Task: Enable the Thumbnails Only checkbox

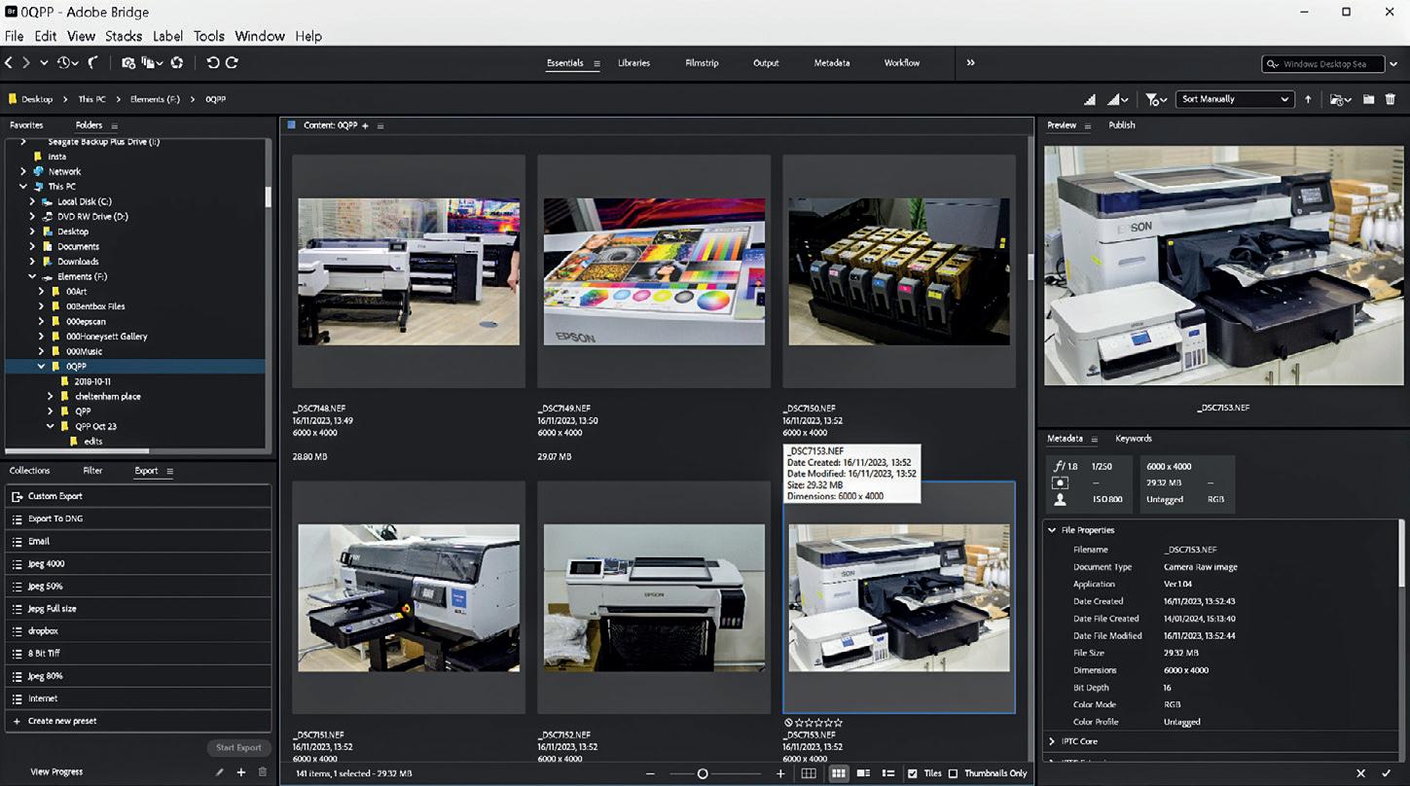Action: [953, 773]
